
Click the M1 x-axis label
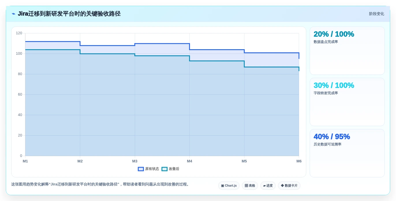click(25, 161)
